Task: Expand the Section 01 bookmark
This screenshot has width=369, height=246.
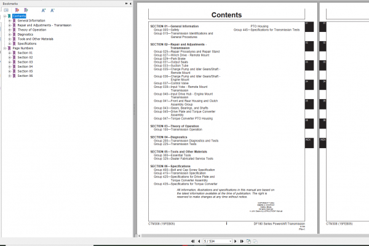Action: tap(10, 53)
